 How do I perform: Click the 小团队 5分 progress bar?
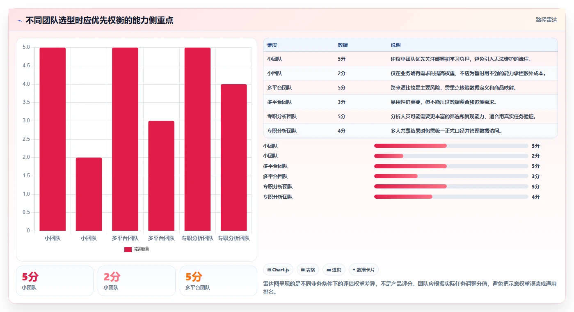(x=451, y=146)
